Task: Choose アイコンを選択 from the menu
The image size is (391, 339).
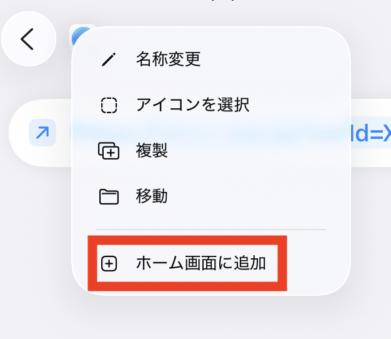Action: pos(211,105)
